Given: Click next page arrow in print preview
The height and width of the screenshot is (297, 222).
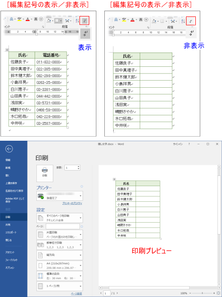Looking at the screenshot, I should point(117,293).
